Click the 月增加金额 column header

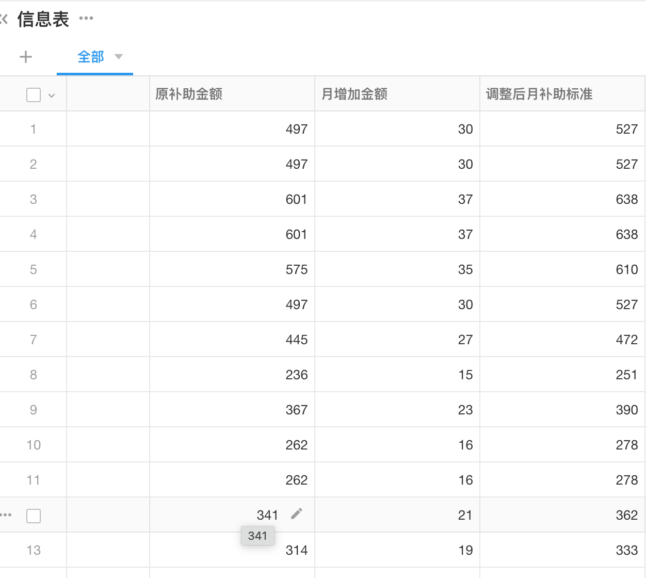354,94
